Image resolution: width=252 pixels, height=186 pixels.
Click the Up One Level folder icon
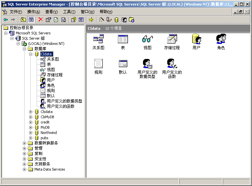coord(24,20)
